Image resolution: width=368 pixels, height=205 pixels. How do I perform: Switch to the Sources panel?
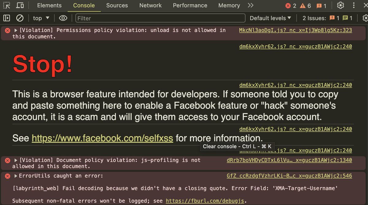117,5
